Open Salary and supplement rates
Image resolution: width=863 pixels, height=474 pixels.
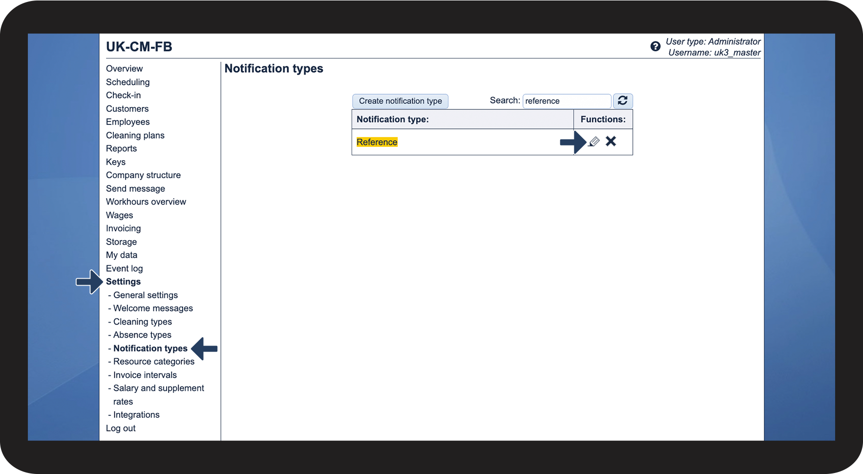(x=159, y=395)
